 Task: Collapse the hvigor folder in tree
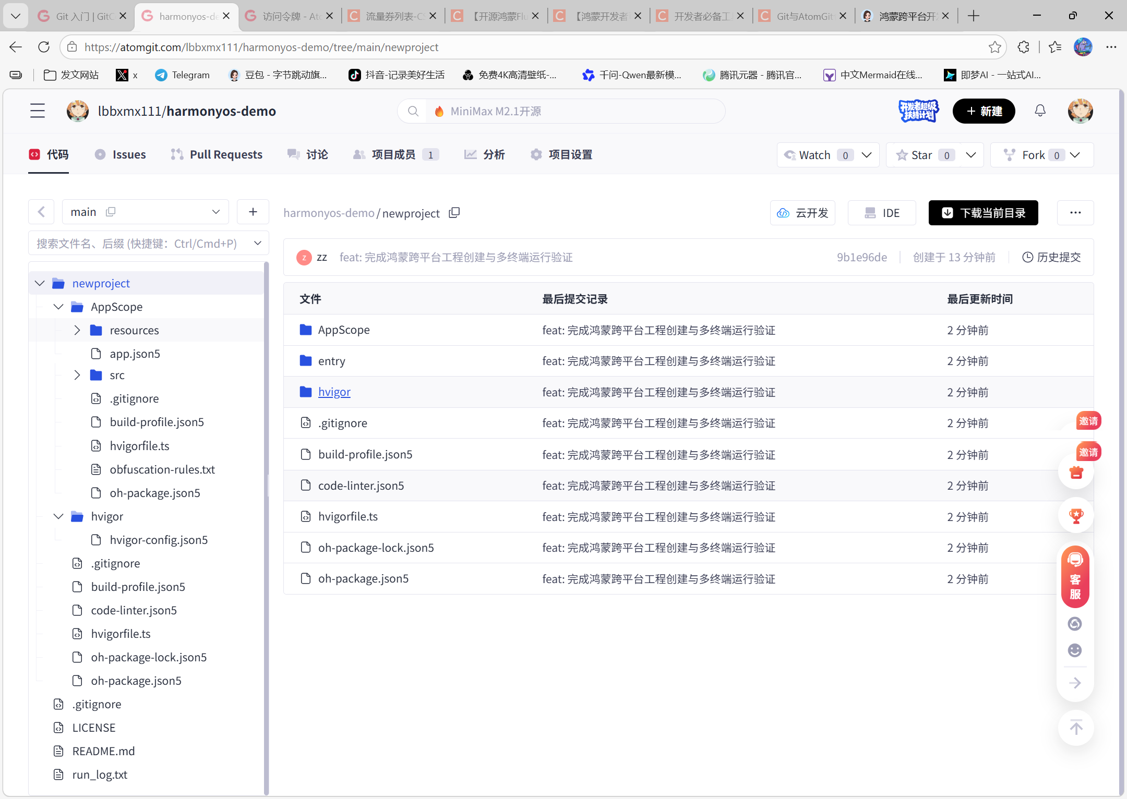click(58, 516)
